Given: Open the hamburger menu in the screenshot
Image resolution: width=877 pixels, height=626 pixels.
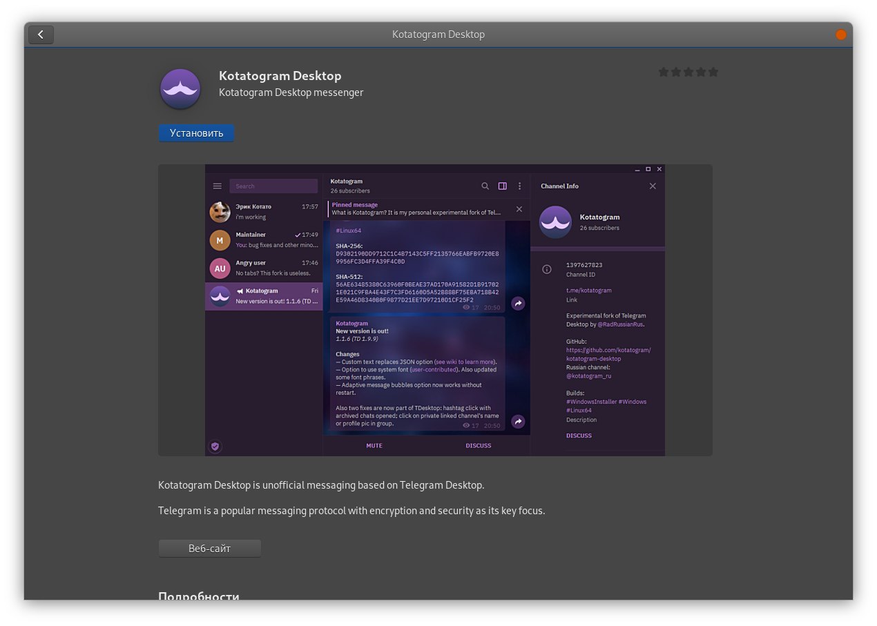Looking at the screenshot, I should pyautogui.click(x=218, y=186).
